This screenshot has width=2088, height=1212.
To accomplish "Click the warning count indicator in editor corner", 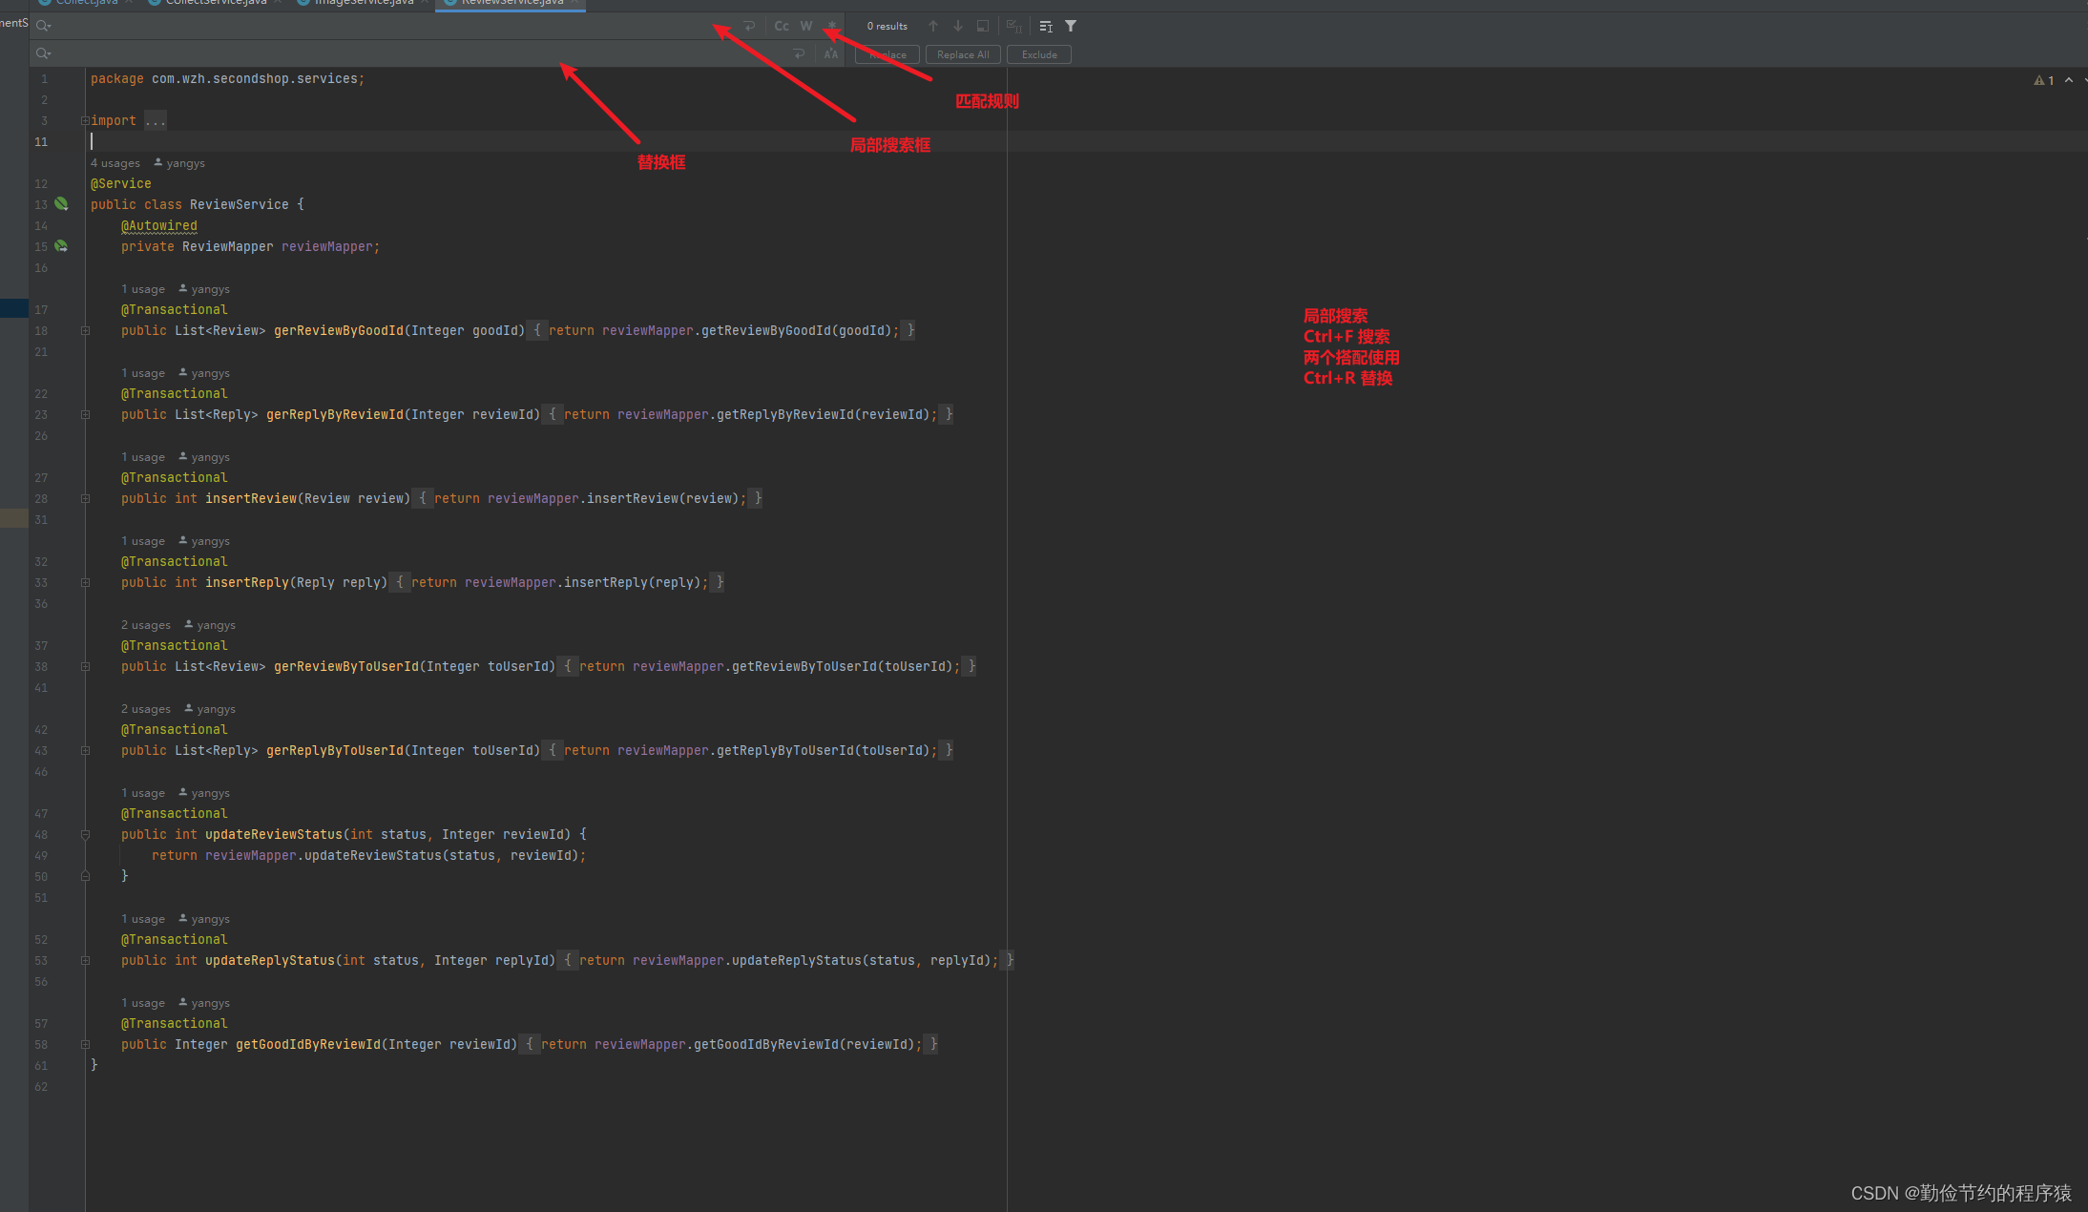I will pyautogui.click(x=2044, y=80).
